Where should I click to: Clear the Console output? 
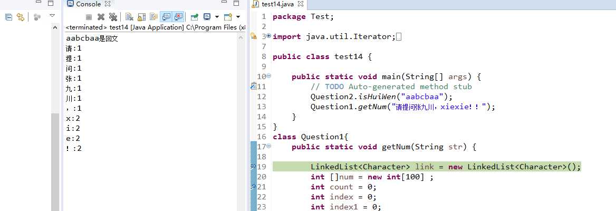point(129,17)
